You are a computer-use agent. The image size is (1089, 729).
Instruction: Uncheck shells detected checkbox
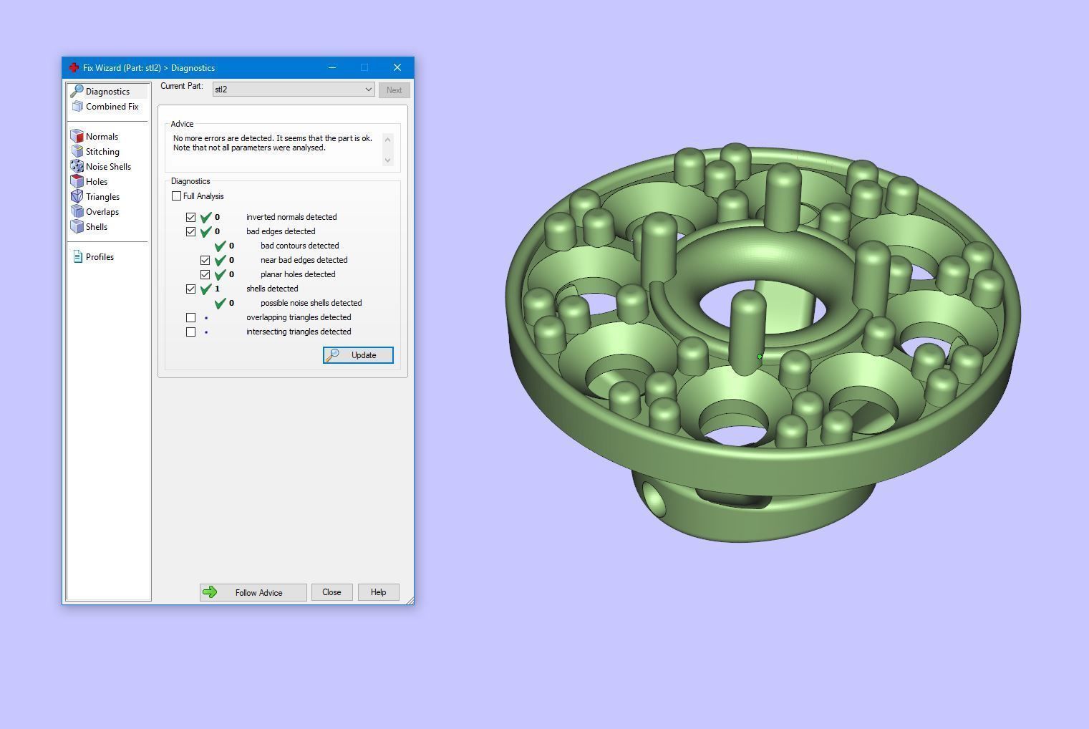pyautogui.click(x=190, y=289)
